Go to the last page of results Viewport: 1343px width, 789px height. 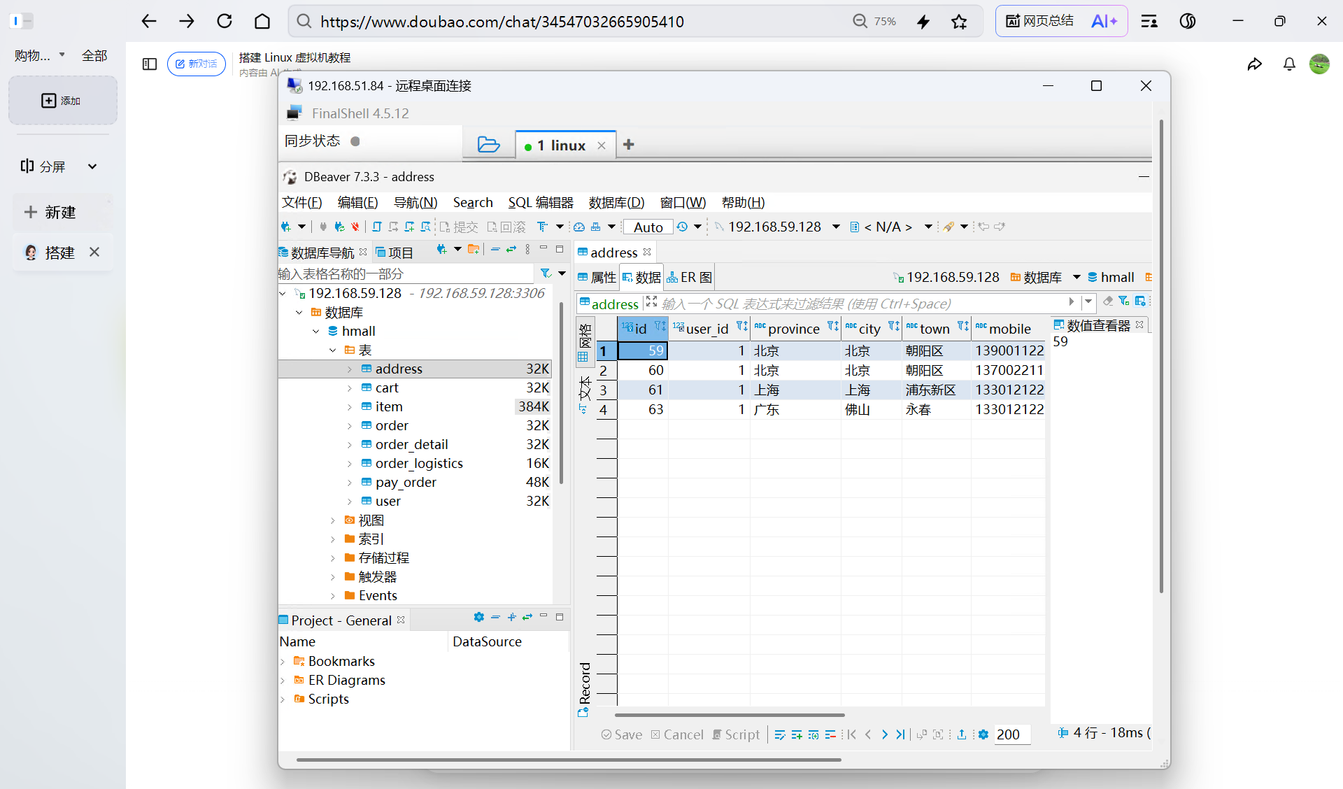(x=900, y=734)
